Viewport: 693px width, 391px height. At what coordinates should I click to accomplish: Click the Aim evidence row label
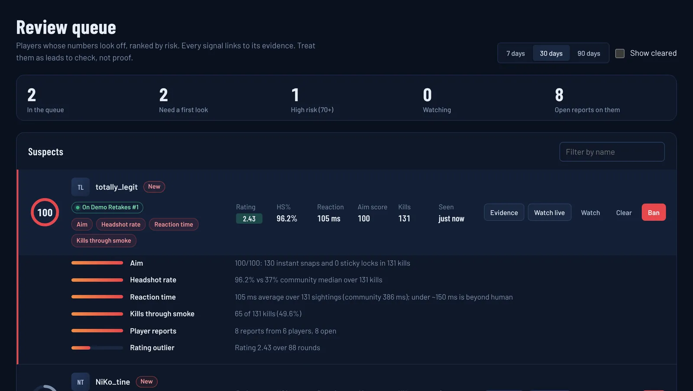coord(136,263)
